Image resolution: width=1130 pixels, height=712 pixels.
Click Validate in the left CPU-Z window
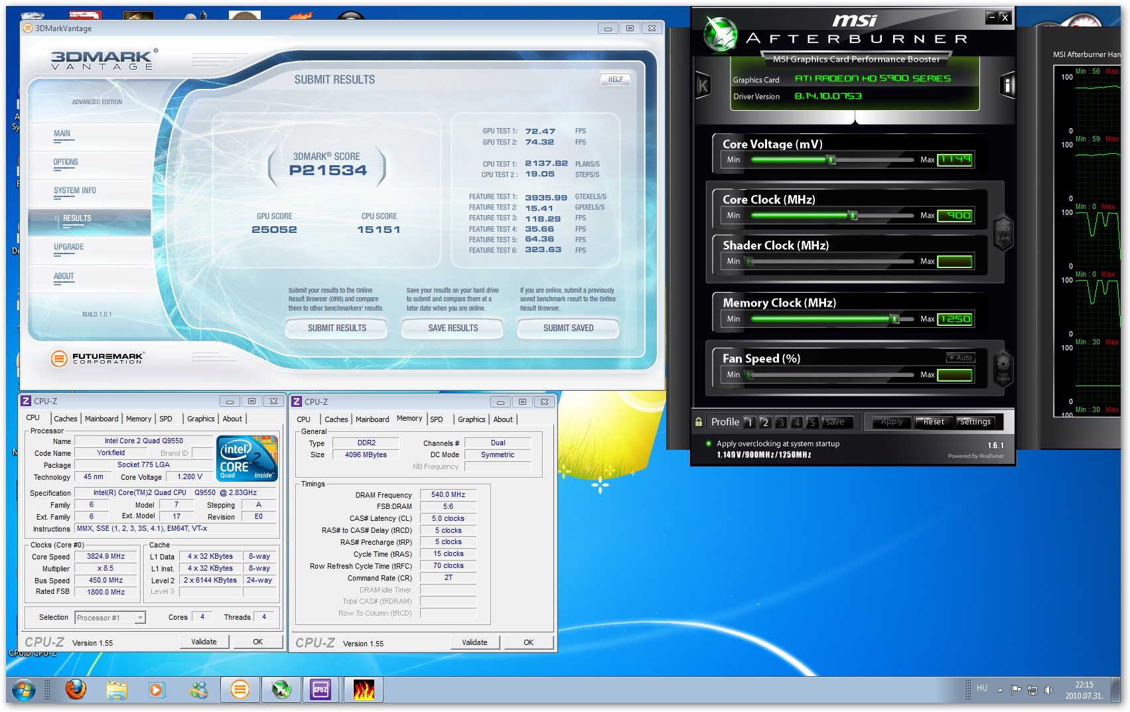(x=204, y=642)
